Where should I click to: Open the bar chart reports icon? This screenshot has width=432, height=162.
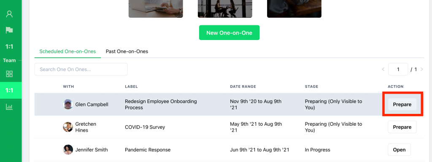(x=9, y=107)
